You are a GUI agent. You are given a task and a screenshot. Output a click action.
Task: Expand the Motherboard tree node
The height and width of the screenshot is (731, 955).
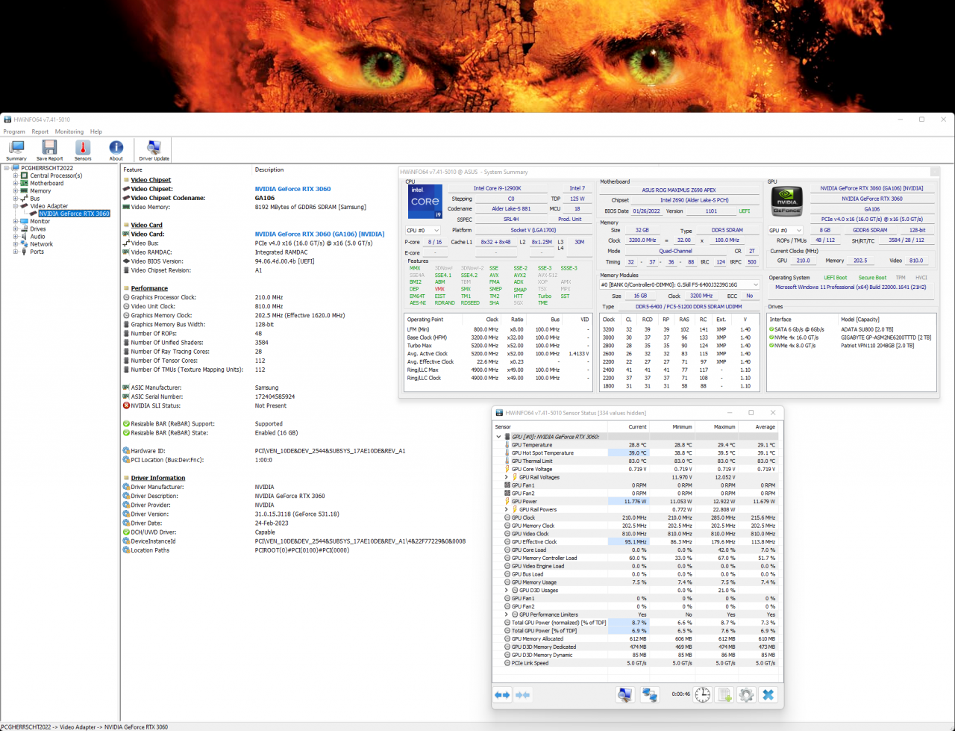pyautogui.click(x=15, y=183)
